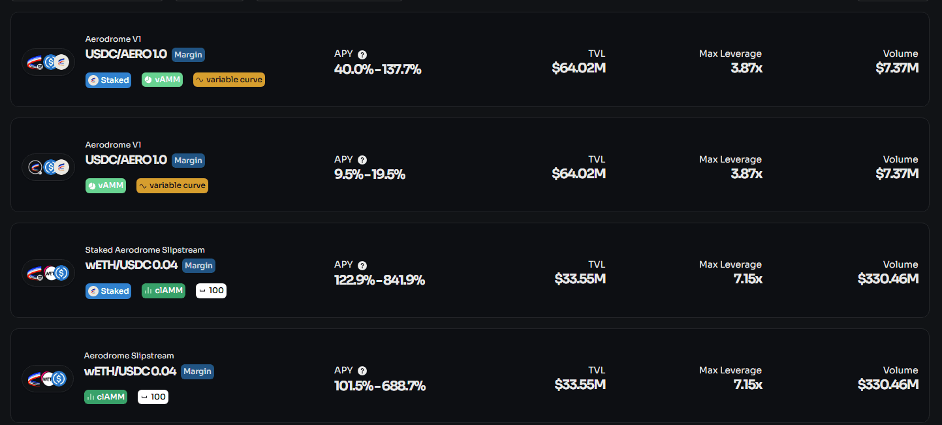
Task: Click $330.46M volume in Staked Slipstream row
Action: (888, 279)
